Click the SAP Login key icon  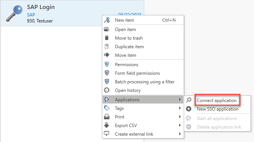pyautogui.click(x=14, y=13)
